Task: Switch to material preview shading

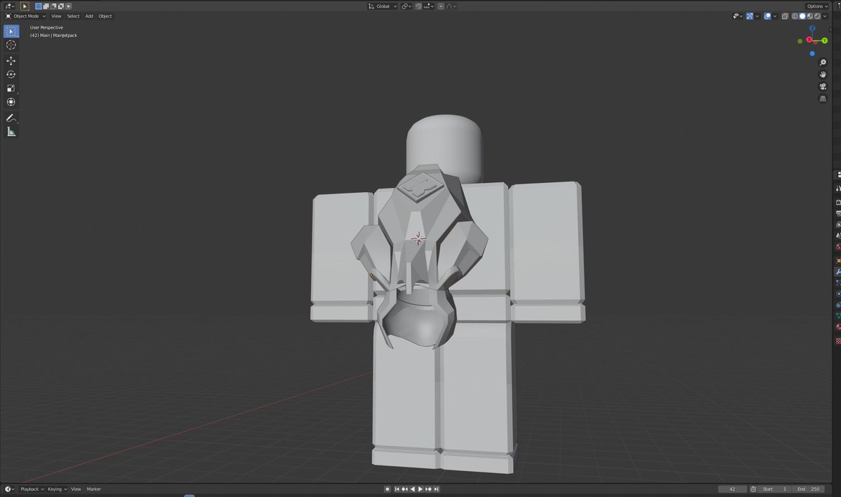Action: [x=809, y=16]
